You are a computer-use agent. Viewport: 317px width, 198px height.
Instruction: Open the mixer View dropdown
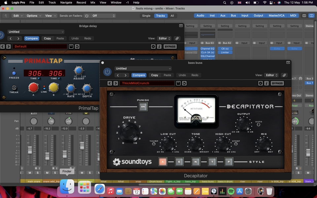tap(50, 16)
